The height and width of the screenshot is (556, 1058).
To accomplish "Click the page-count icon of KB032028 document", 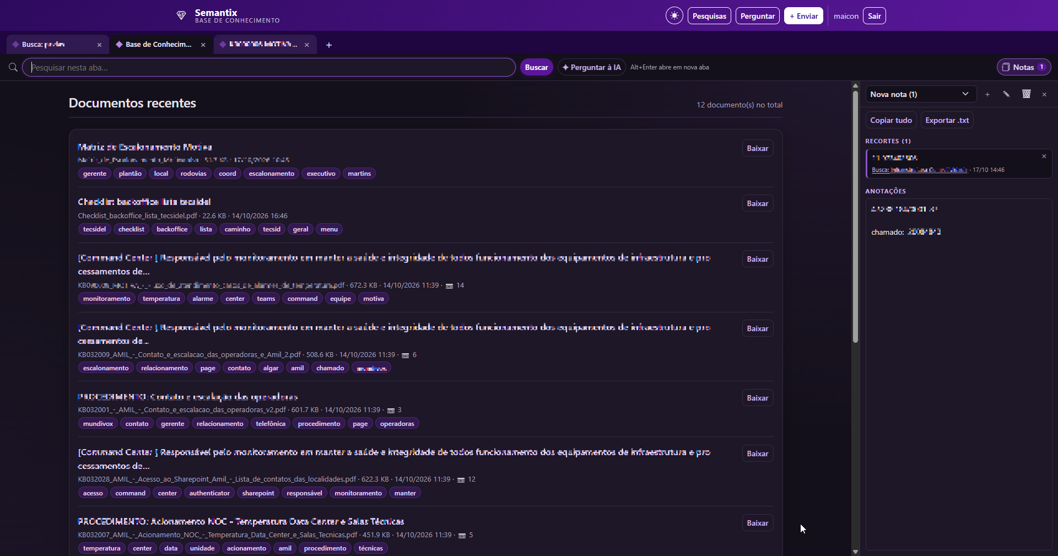I will point(461,480).
